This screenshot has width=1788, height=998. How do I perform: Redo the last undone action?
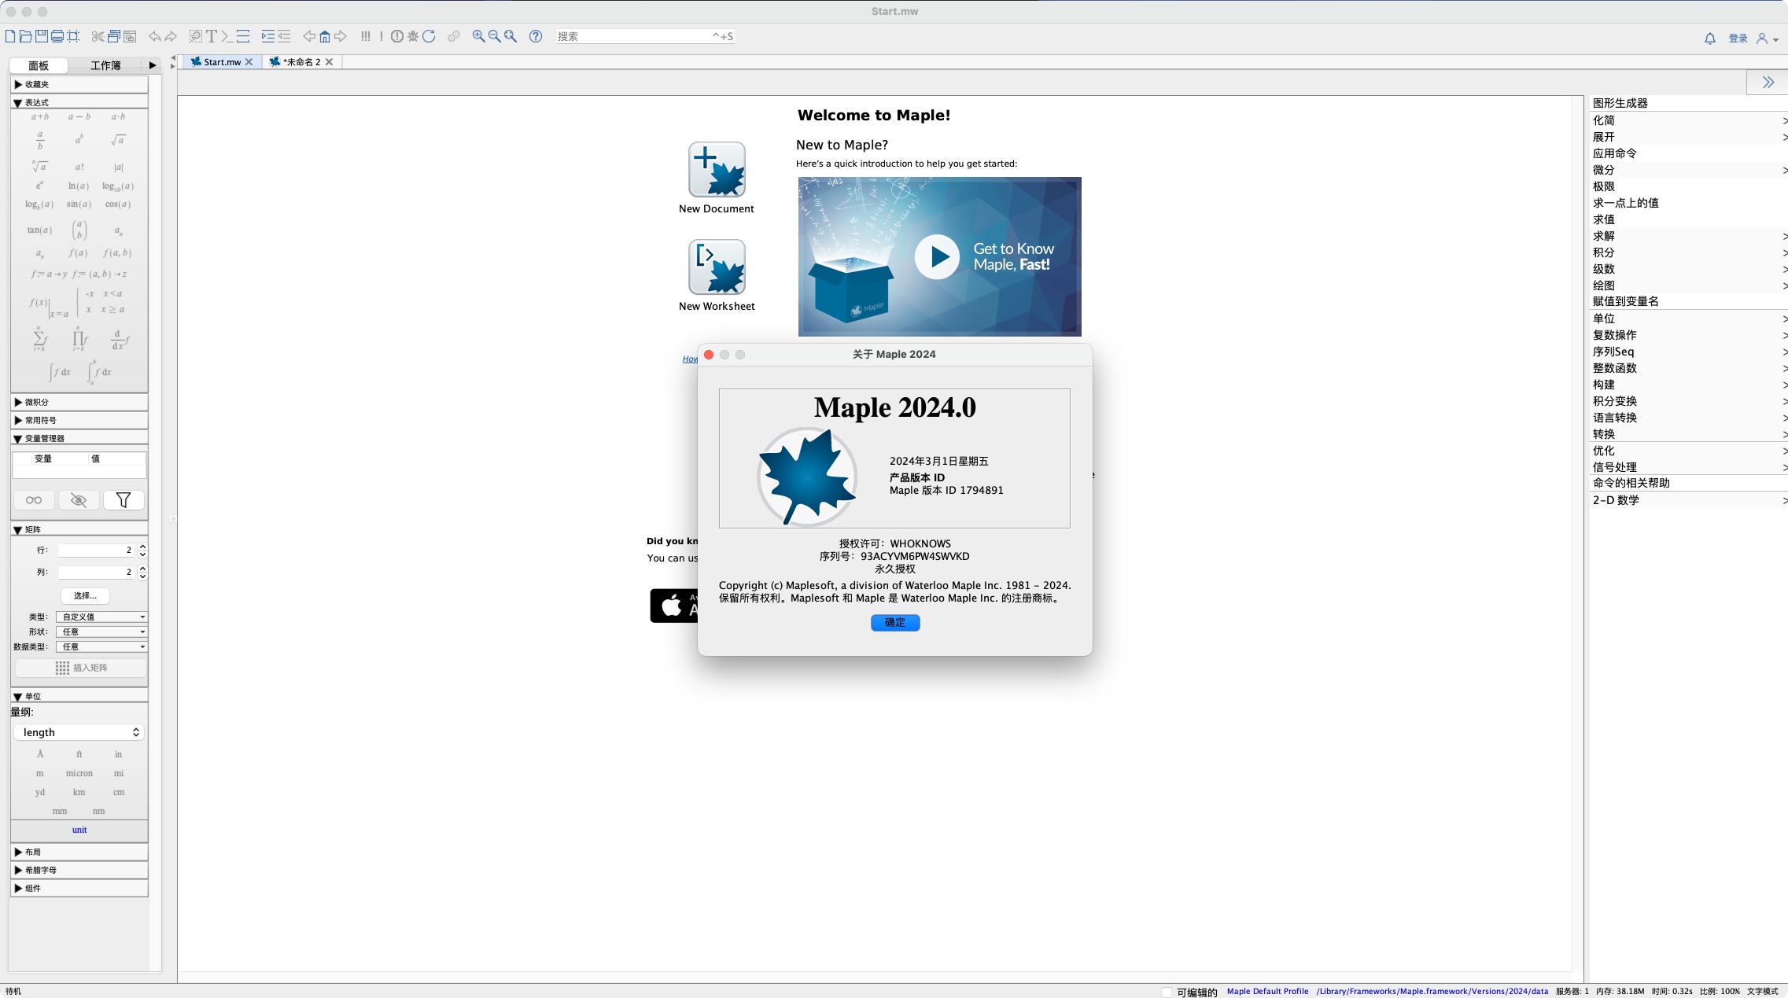[171, 36]
